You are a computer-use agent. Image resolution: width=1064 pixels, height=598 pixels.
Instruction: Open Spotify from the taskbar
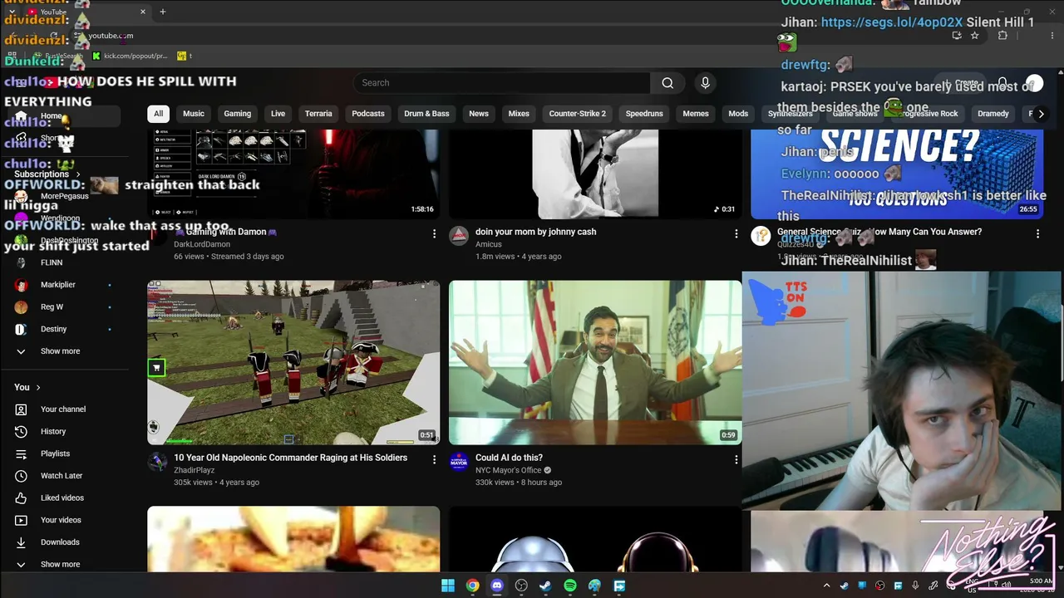[x=570, y=586]
